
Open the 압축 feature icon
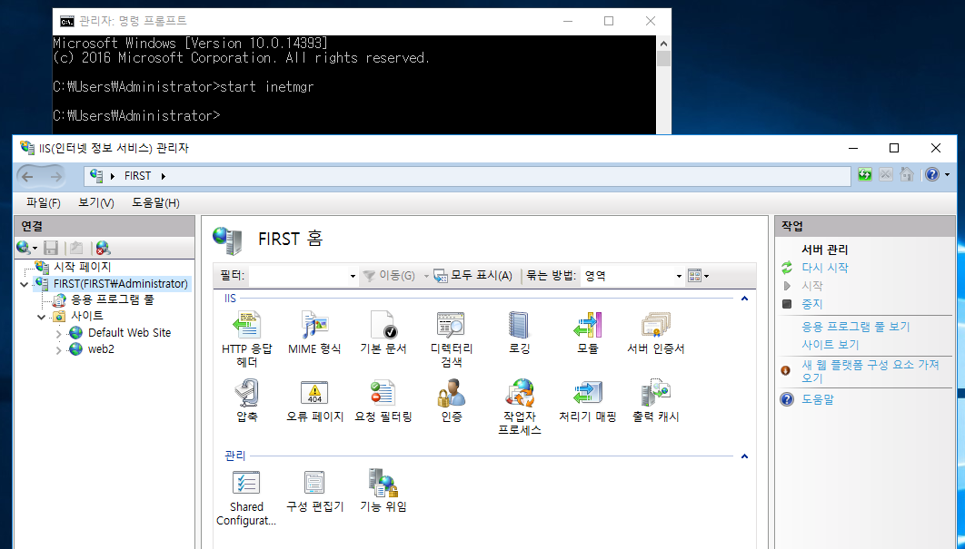tap(247, 393)
